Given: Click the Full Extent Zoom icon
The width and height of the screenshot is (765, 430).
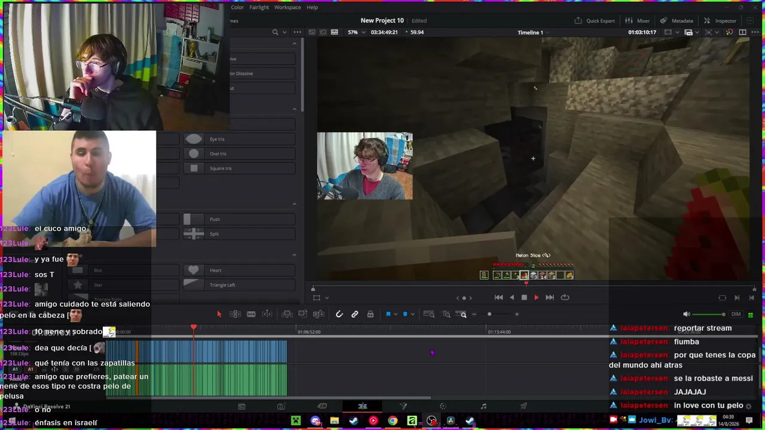Looking at the screenshot, I should 429,314.
